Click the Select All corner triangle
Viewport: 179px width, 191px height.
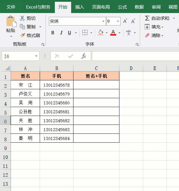[x=7, y=68]
